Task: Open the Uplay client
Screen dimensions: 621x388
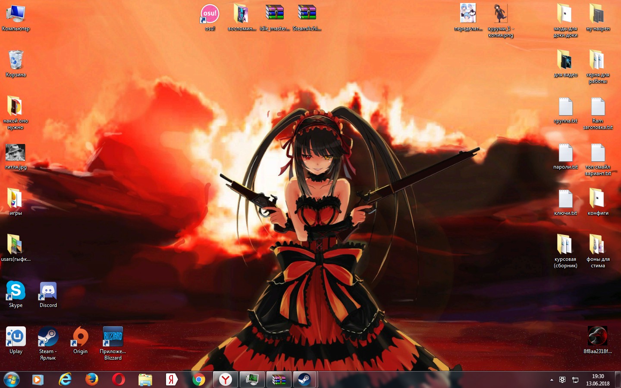Action: tap(16, 337)
